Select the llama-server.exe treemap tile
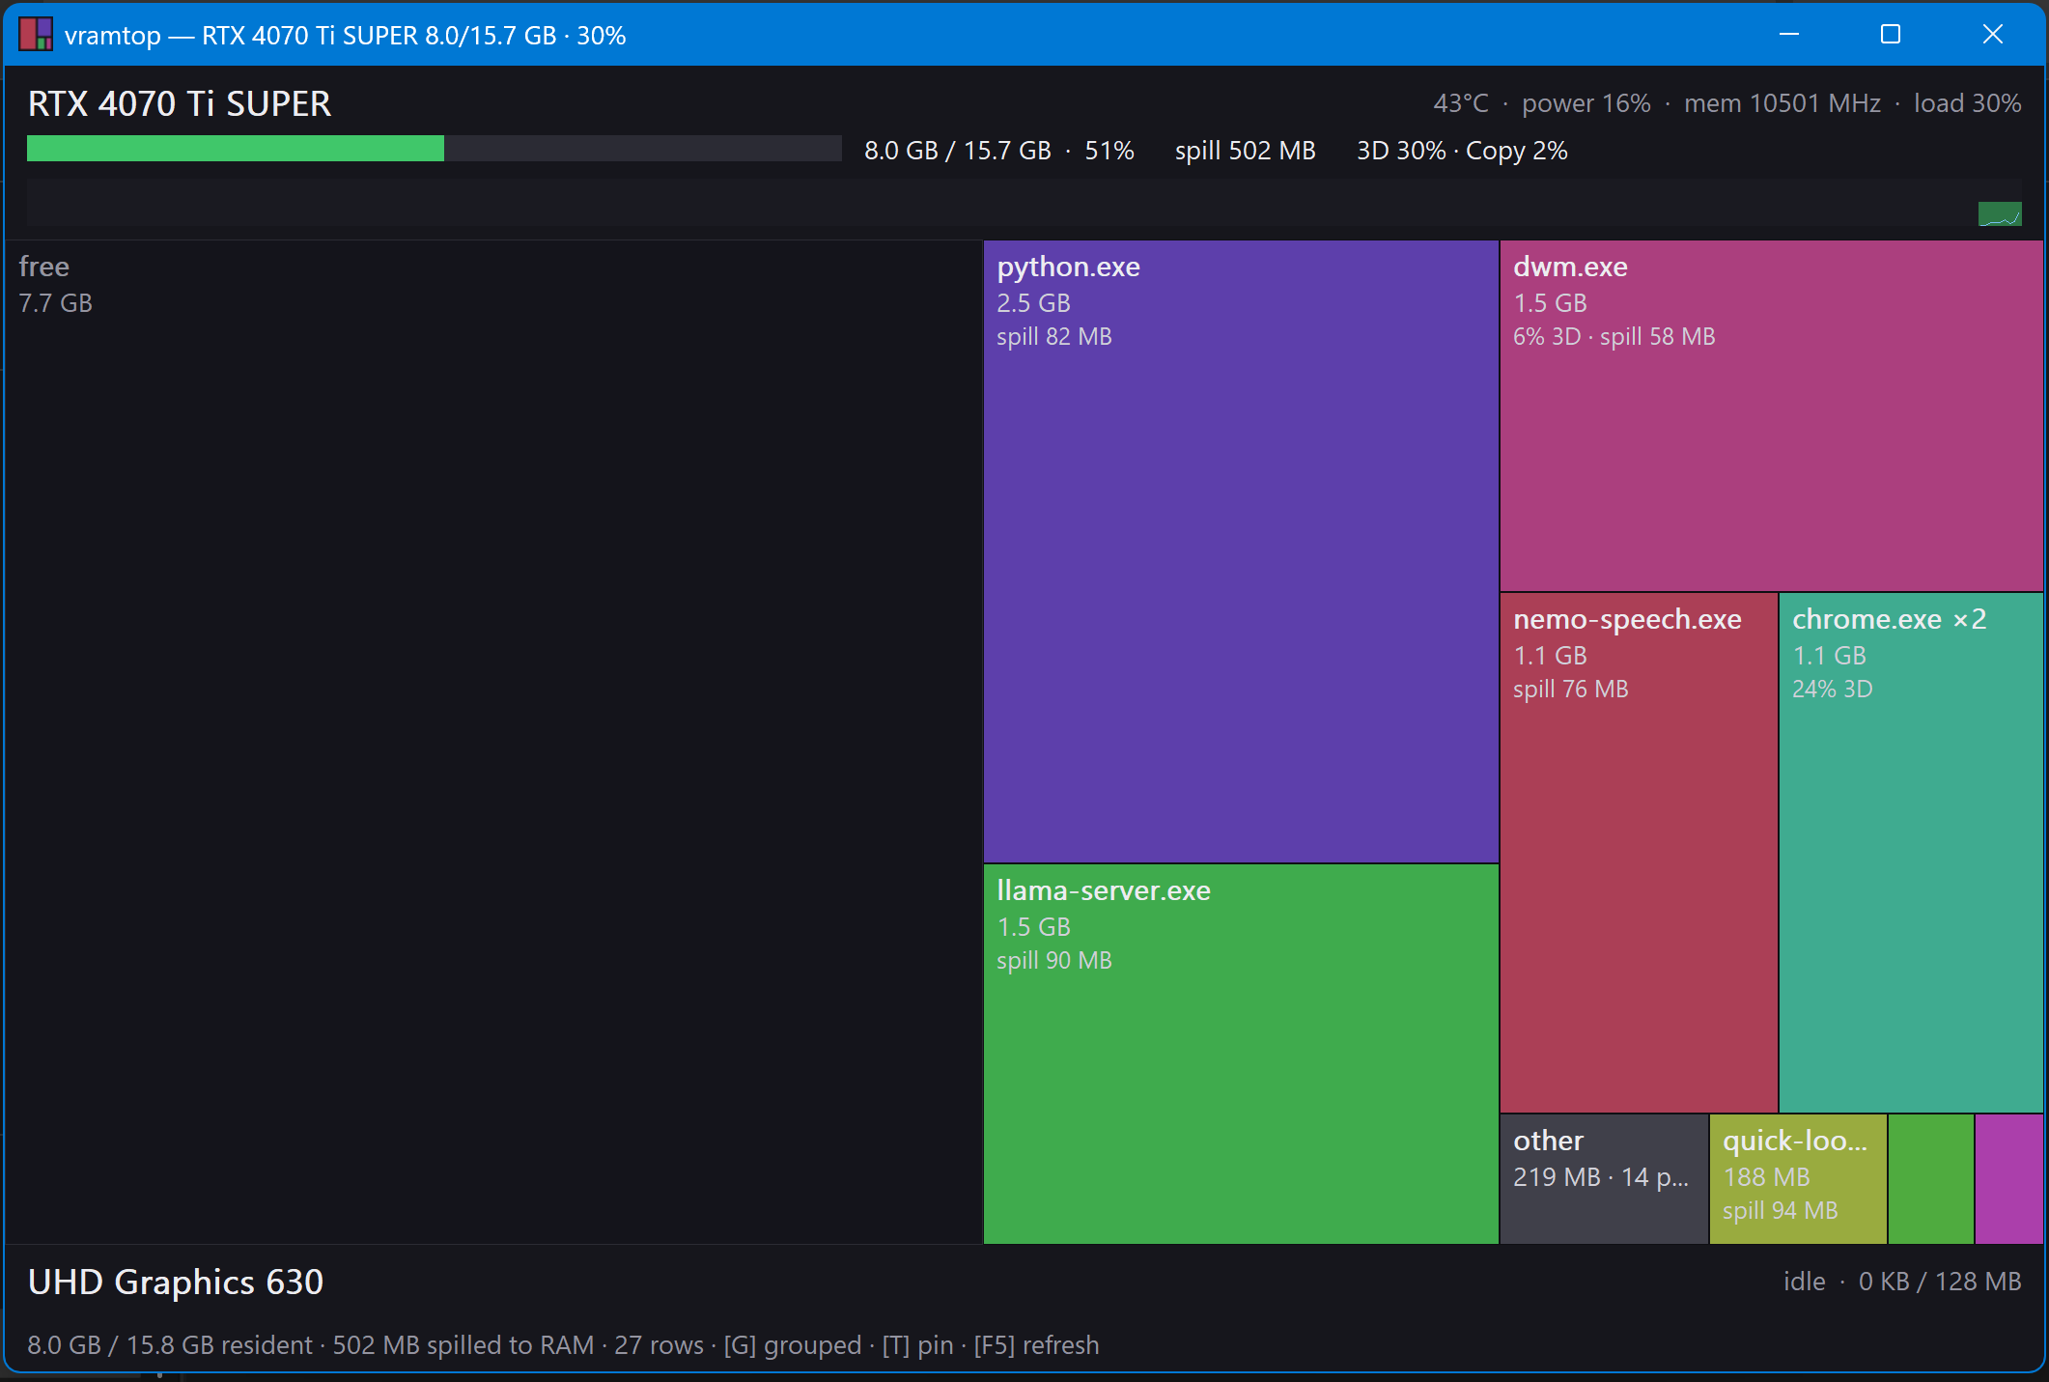The image size is (2049, 1382). point(1241,1054)
